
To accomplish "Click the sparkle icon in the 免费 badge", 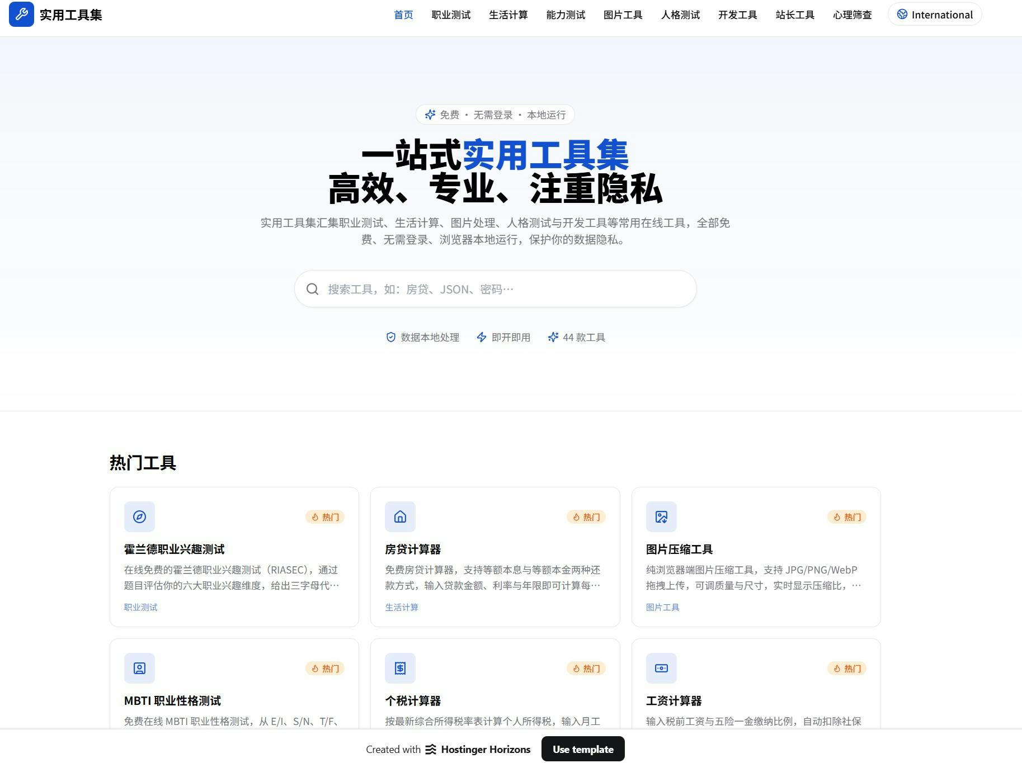I will (x=430, y=115).
